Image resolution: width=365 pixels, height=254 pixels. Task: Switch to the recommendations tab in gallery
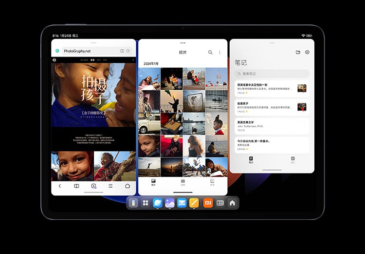212,182
